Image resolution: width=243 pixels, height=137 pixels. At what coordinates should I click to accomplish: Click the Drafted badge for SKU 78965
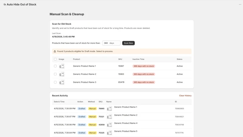[x=82, y=109]
